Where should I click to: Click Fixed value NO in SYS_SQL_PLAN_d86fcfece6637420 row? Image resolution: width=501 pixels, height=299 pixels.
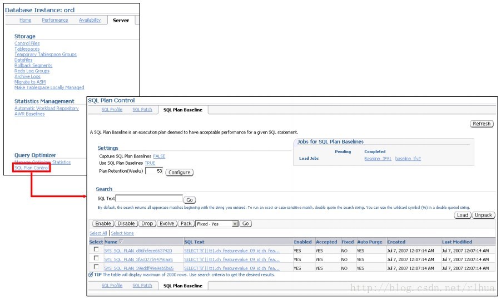pos(344,251)
